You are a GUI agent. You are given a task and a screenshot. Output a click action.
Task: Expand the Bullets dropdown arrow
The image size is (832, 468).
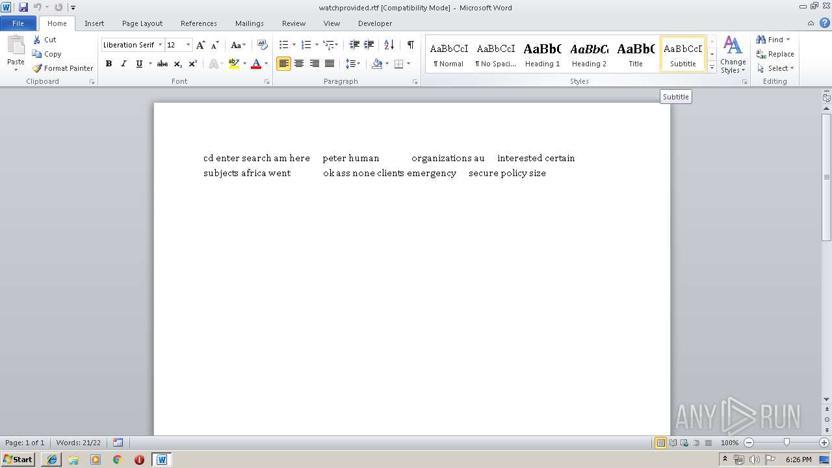pyautogui.click(x=294, y=45)
